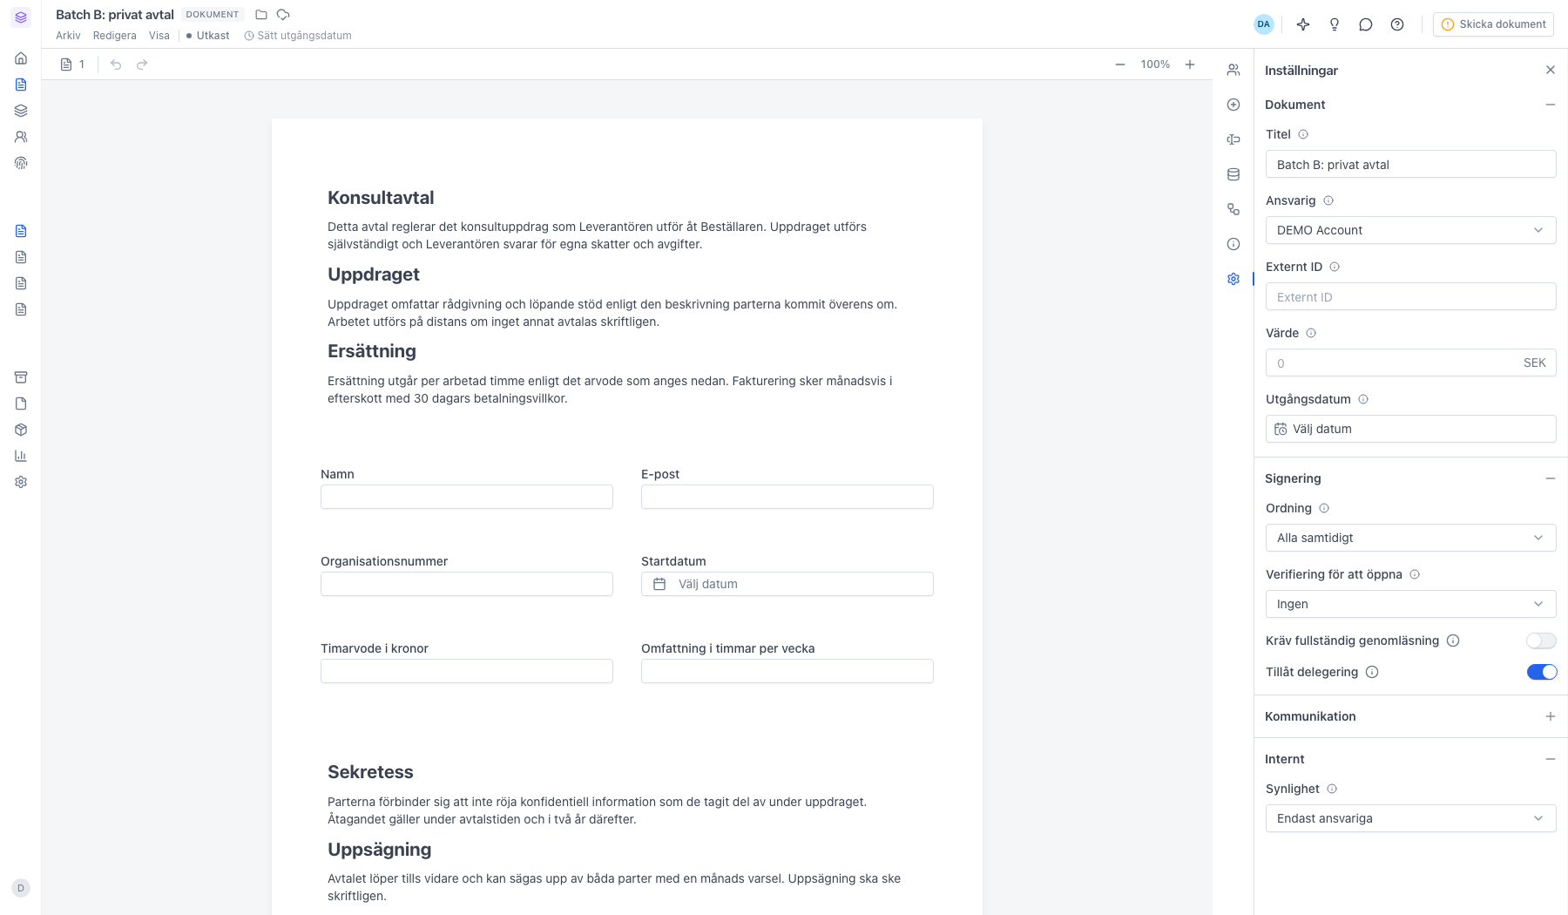The image size is (1568, 915).
Task: Open the fingerprint icon in left sidebar
Action: tap(21, 163)
